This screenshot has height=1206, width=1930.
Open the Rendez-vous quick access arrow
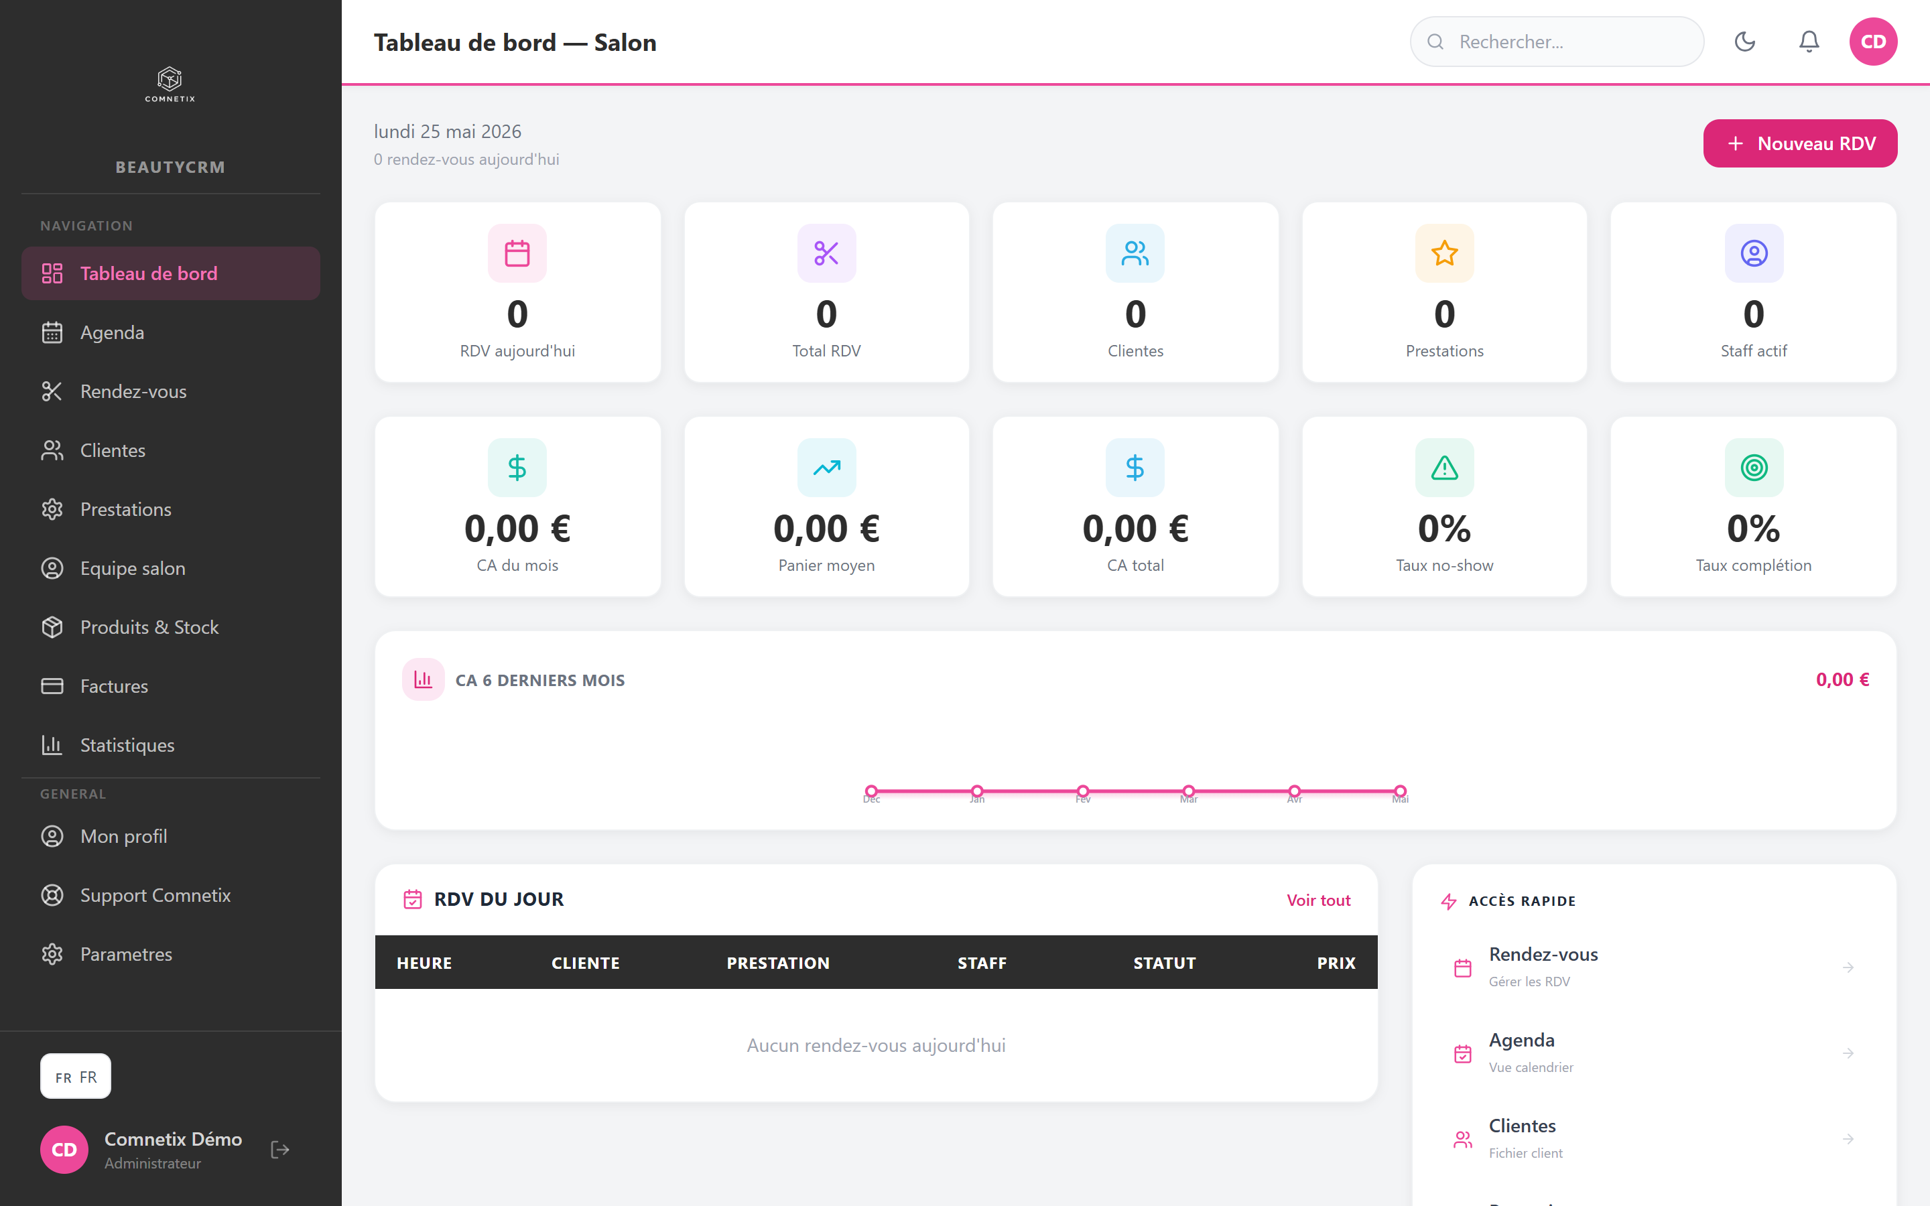[1848, 967]
